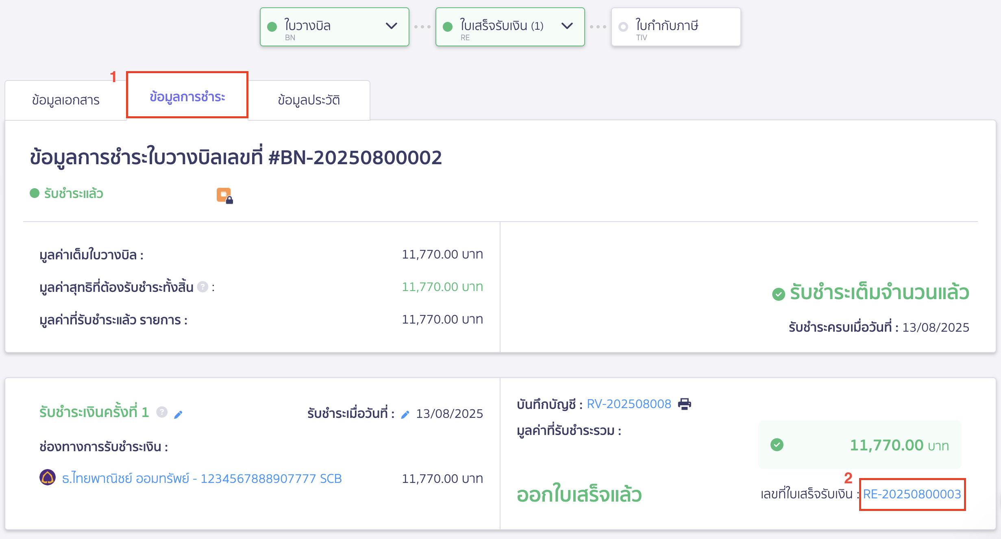Click the green check icon beside รับชำระเต็มจำนวนแล้ว
1001x539 pixels.
click(778, 293)
